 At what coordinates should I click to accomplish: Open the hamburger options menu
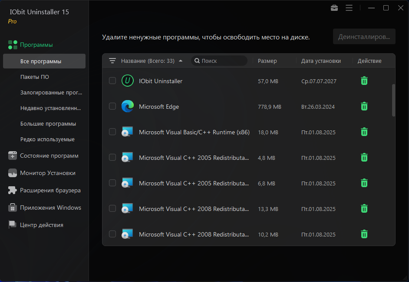[x=349, y=8]
